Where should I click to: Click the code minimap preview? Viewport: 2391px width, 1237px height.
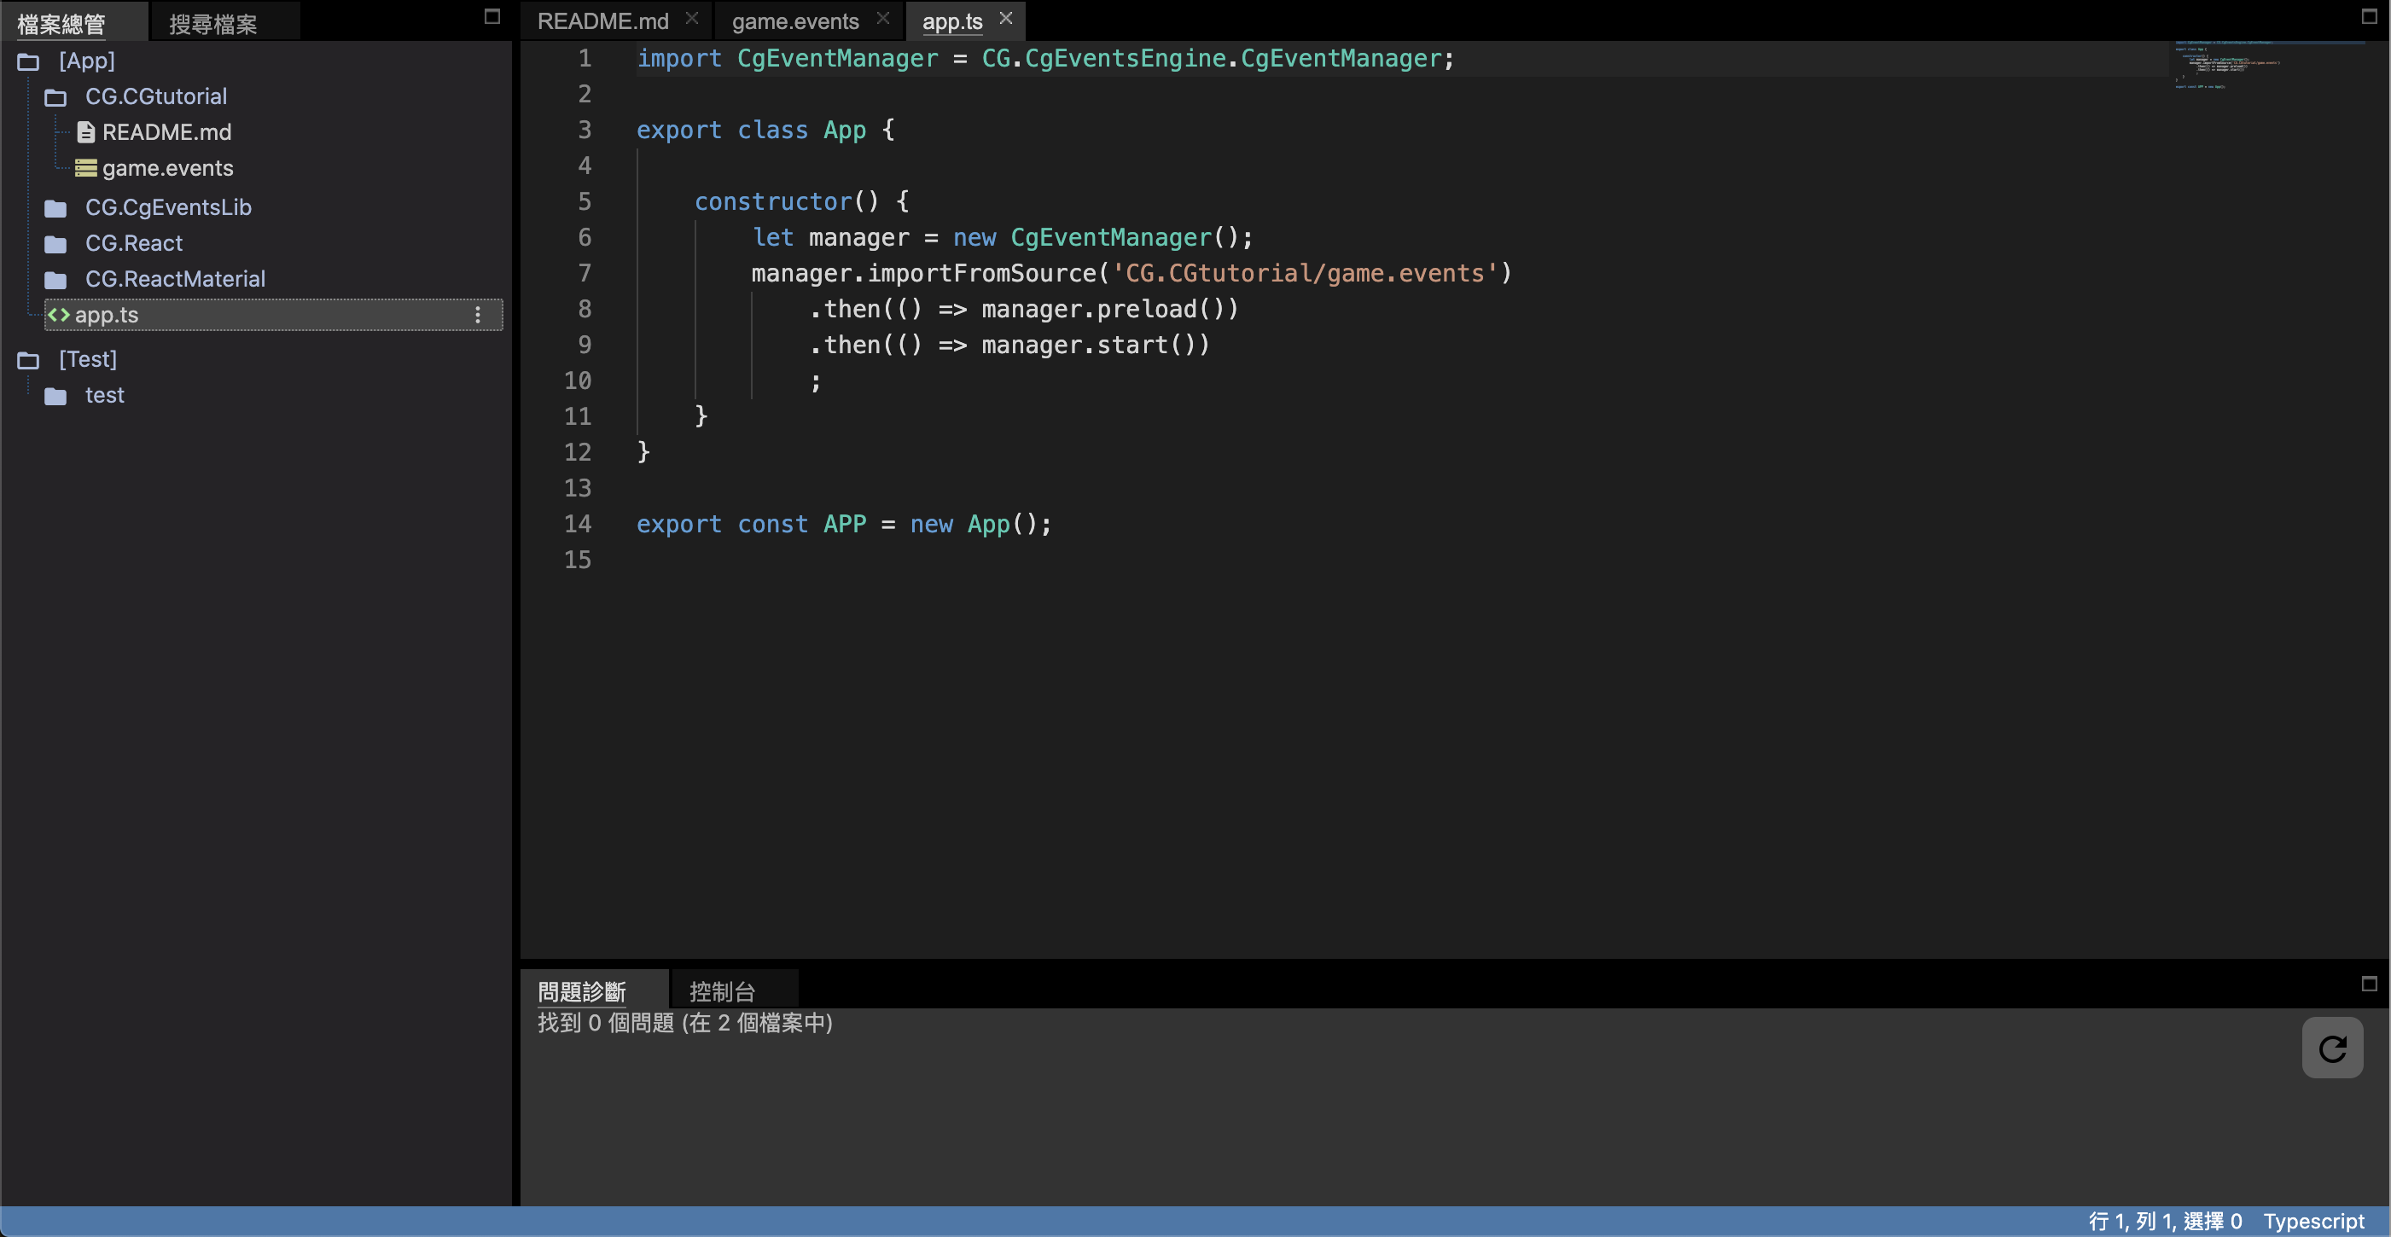pyautogui.click(x=2228, y=65)
